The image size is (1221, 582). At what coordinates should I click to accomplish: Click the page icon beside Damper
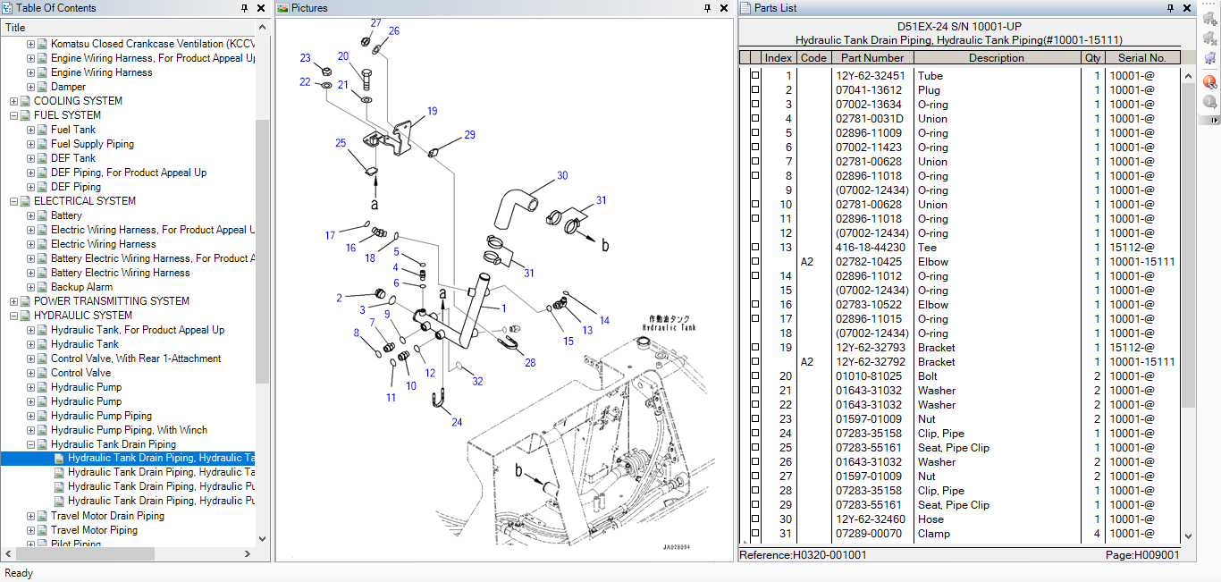coord(42,87)
